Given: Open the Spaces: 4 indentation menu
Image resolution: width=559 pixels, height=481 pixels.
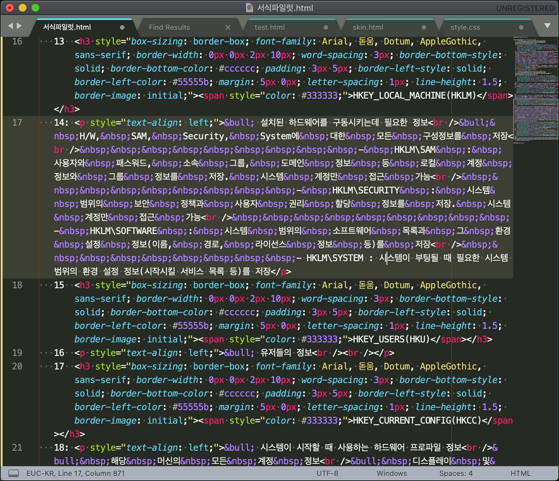Looking at the screenshot, I should click(456, 473).
